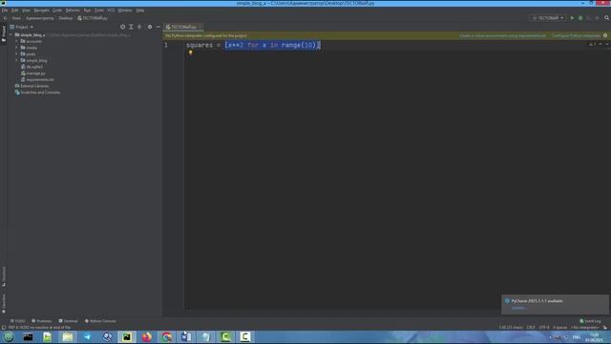
Task: Open Chrome from the taskbar
Action: pos(166,337)
